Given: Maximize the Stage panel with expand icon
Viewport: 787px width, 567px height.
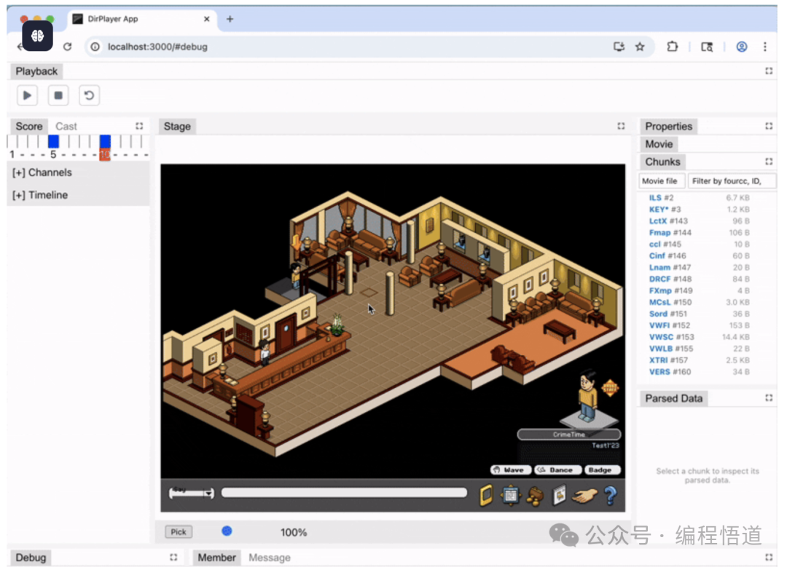Looking at the screenshot, I should [x=621, y=126].
